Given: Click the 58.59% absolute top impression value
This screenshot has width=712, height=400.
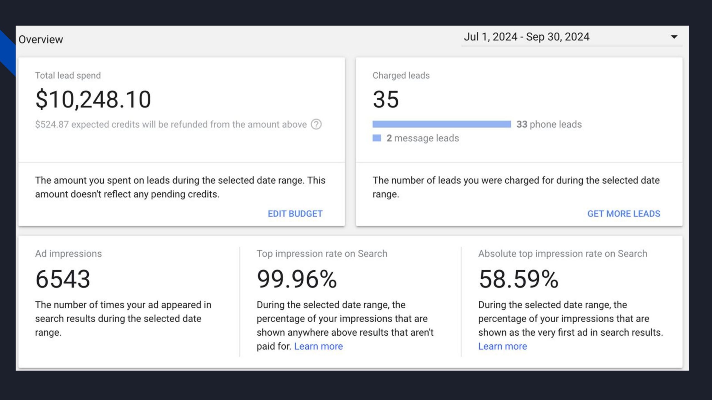Looking at the screenshot, I should pos(518,279).
